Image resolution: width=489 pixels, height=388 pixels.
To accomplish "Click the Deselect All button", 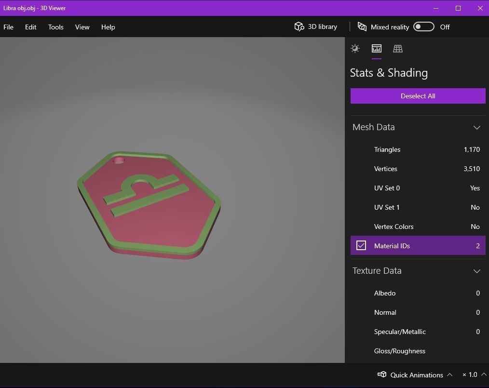I will tap(418, 96).
